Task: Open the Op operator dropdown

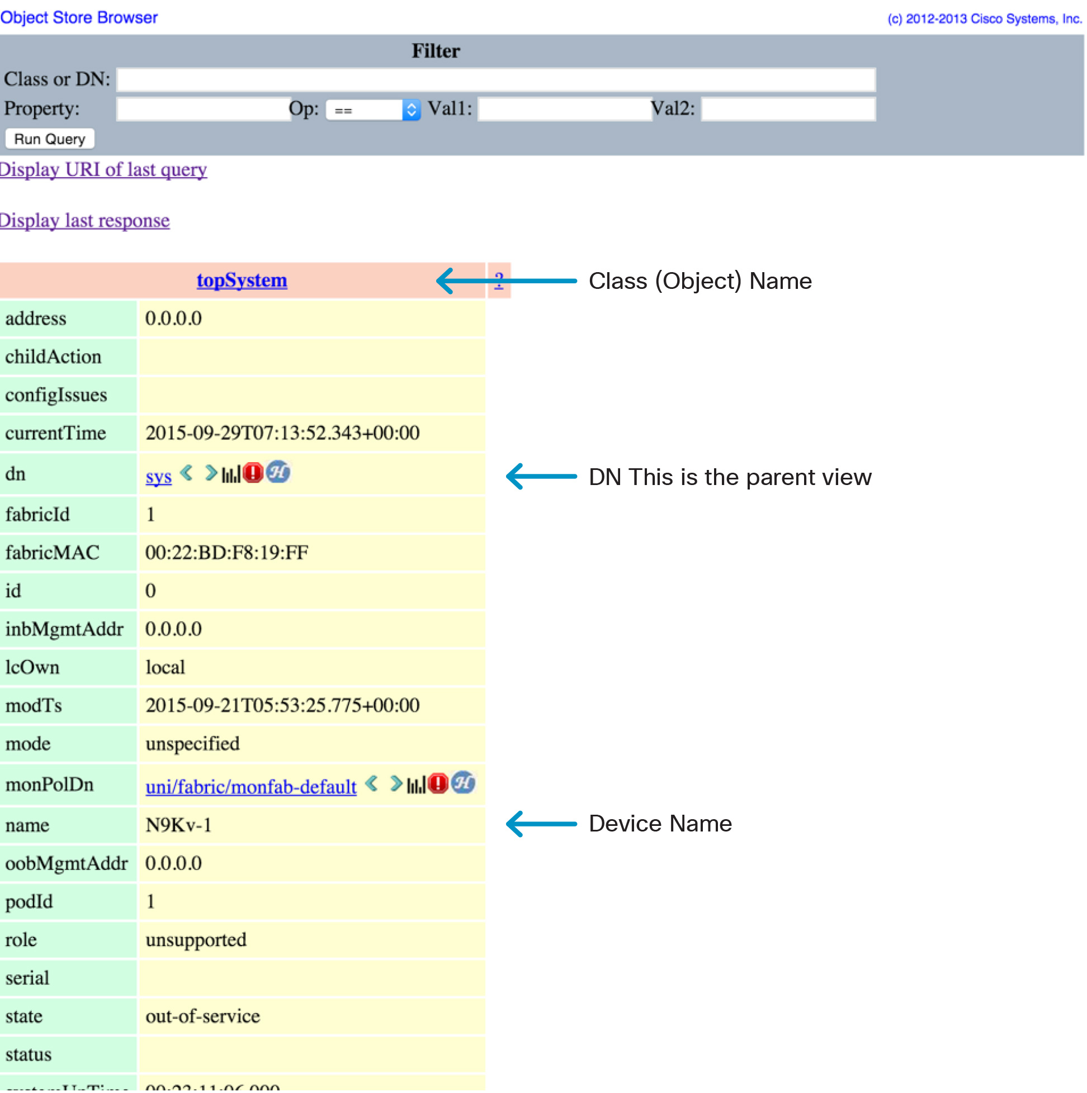Action: 373,110
